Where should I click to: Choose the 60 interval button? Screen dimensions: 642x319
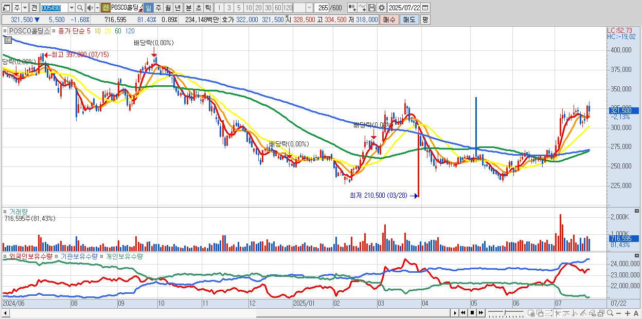tap(278, 8)
